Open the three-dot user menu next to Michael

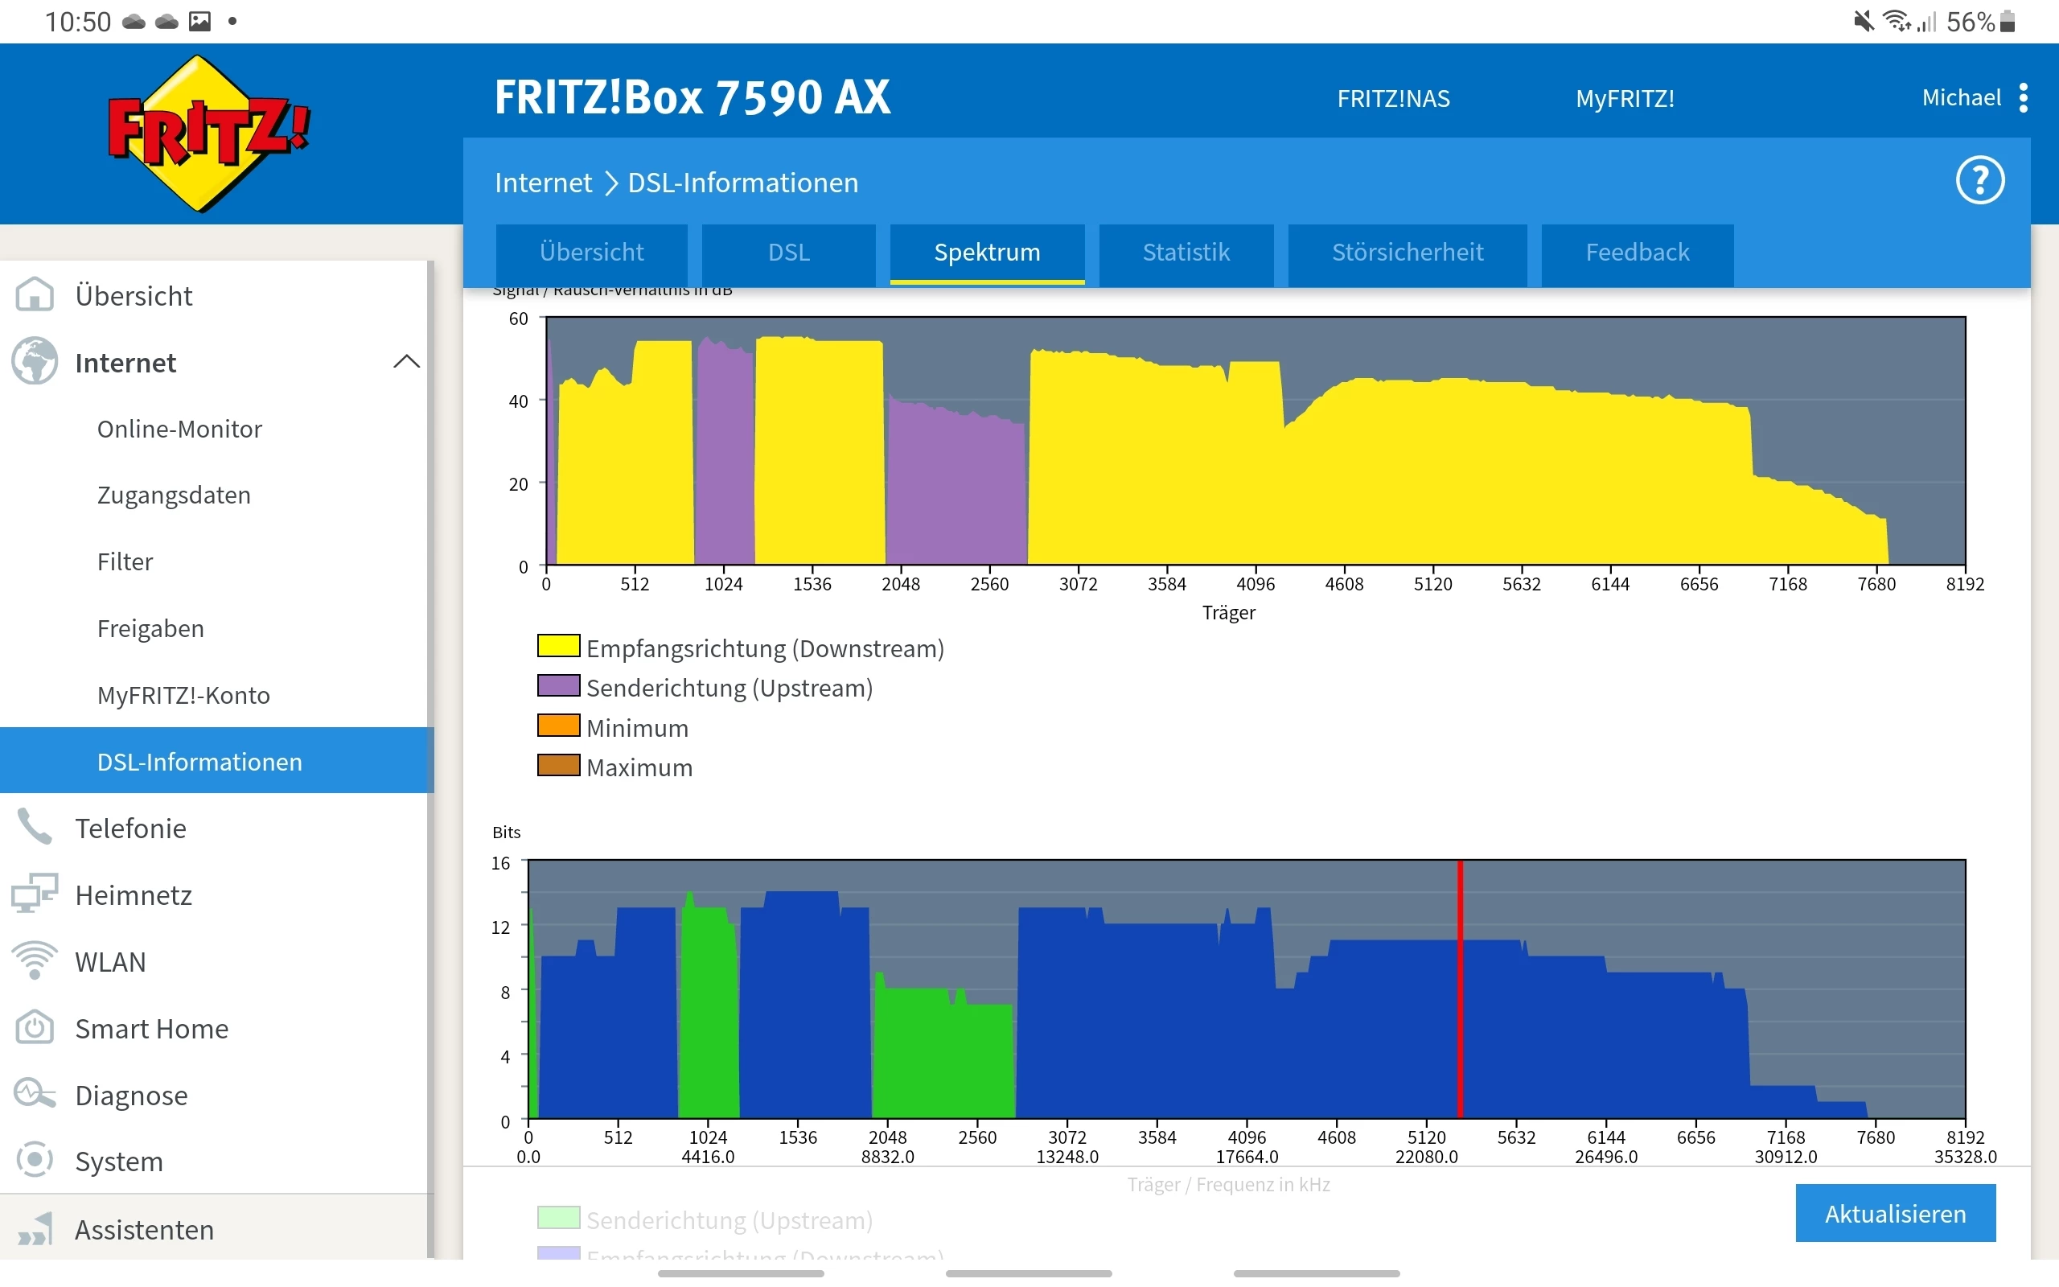pos(2024,98)
